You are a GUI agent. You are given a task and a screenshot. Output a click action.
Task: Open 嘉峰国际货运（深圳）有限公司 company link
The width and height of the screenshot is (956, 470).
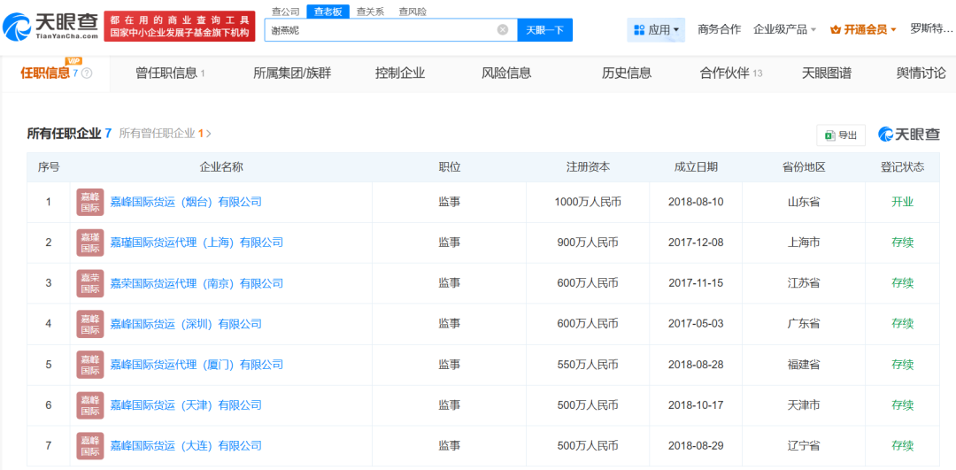pos(186,324)
